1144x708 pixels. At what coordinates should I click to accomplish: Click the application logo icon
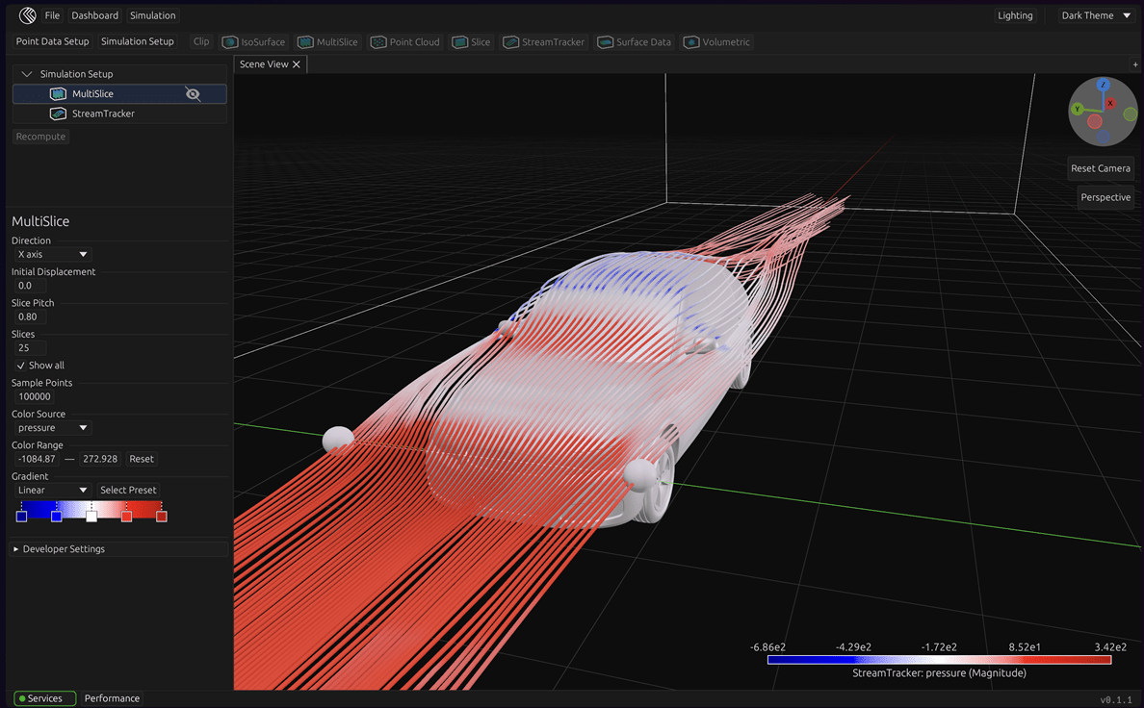pyautogui.click(x=27, y=15)
